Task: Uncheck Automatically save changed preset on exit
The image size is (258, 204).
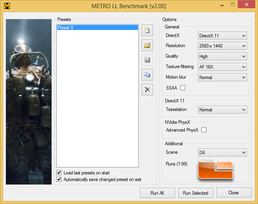Action: (x=59, y=179)
